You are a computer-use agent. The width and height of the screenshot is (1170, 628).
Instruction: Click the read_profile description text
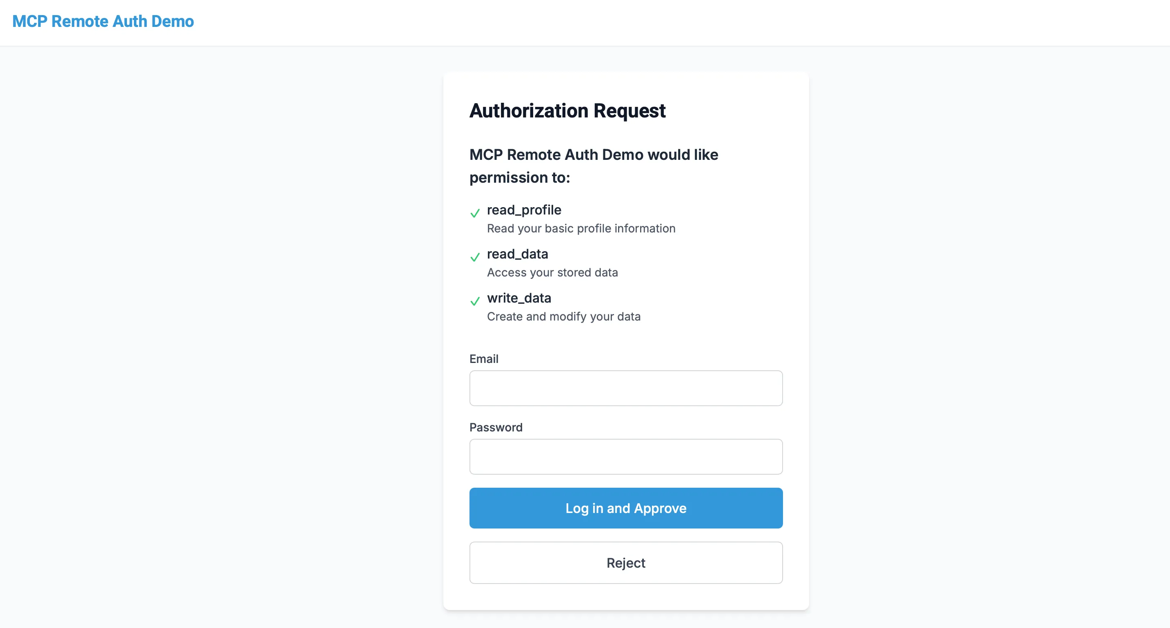point(581,228)
